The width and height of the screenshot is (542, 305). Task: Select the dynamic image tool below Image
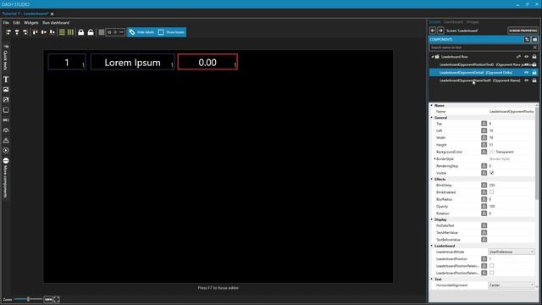coord(6,100)
